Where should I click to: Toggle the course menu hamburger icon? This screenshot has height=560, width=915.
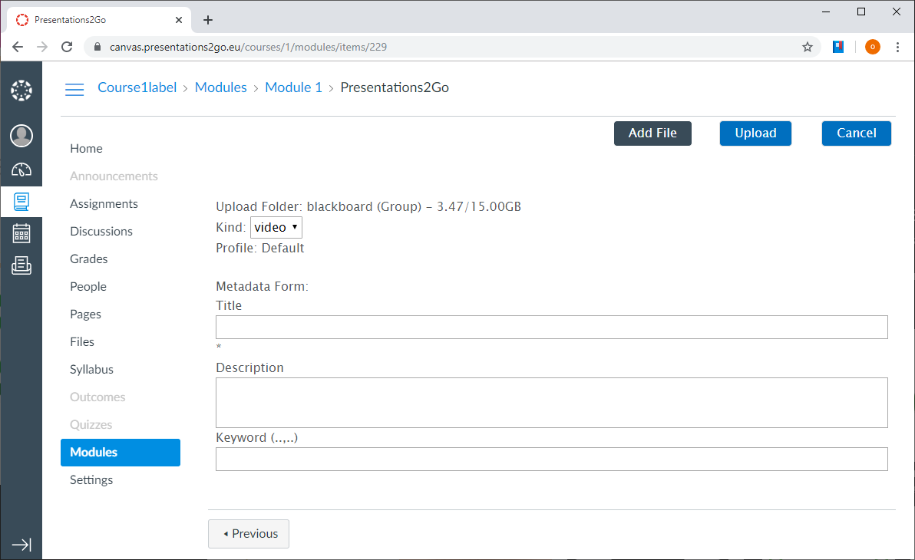point(74,89)
